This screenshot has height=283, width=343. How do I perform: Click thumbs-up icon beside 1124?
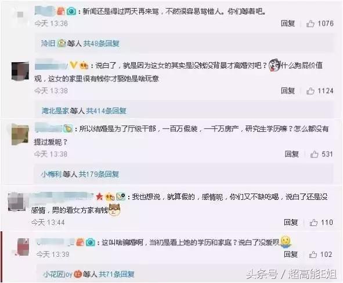click(310, 91)
